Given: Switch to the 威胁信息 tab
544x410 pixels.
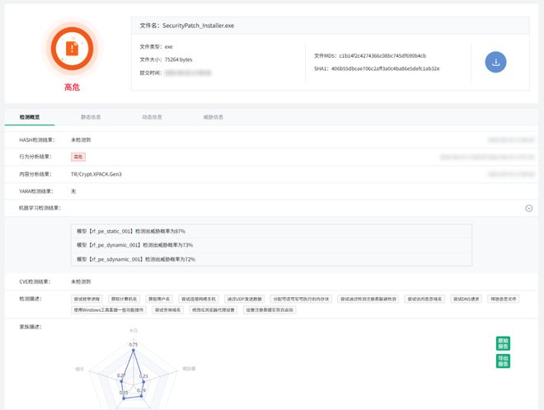Looking at the screenshot, I should [x=213, y=117].
